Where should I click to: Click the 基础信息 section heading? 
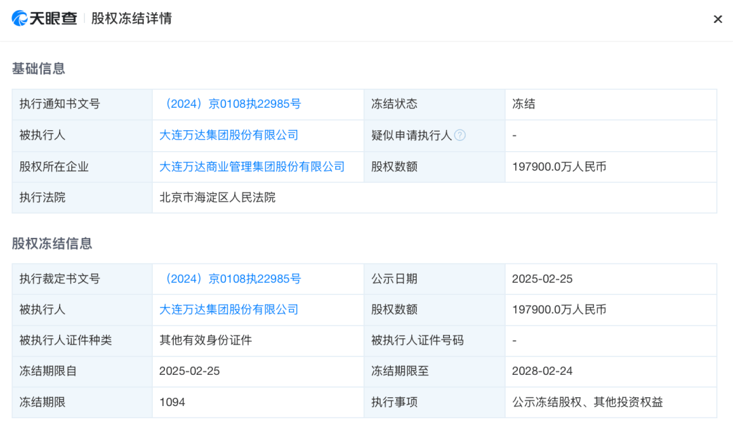[x=38, y=68]
